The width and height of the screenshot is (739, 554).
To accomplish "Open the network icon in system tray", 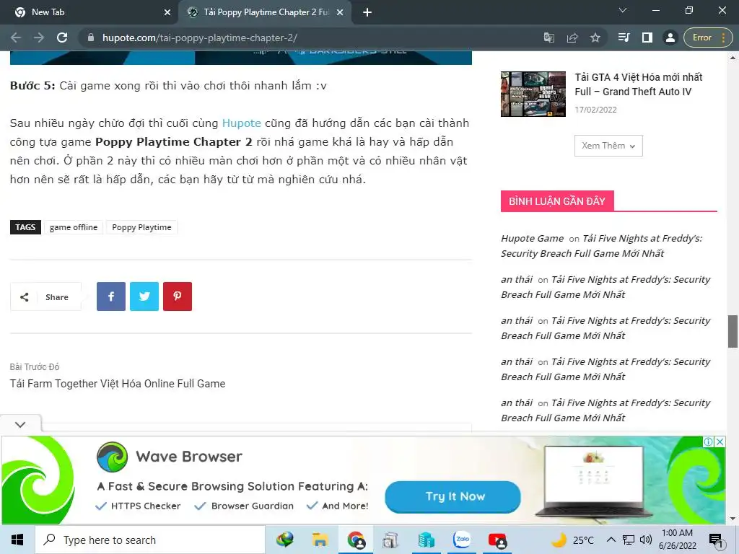I will click(629, 540).
